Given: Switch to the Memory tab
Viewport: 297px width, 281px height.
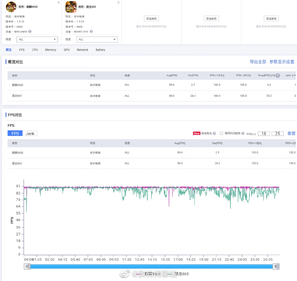Looking at the screenshot, I should [50, 50].
